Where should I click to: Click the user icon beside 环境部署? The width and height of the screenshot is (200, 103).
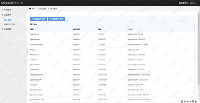(2, 29)
